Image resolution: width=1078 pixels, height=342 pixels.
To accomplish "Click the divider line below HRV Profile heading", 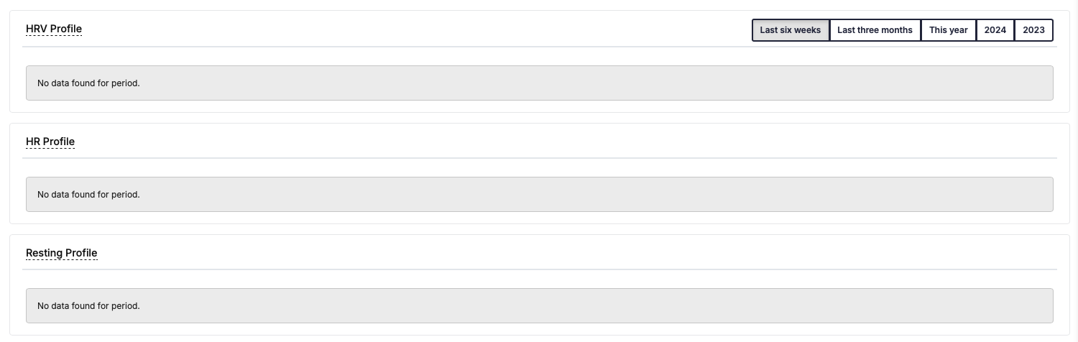I will (539, 47).
